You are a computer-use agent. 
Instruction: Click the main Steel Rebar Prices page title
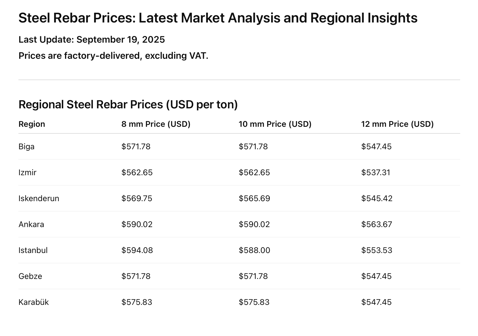(218, 18)
